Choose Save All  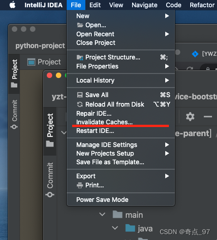pyautogui.click(x=121, y=95)
